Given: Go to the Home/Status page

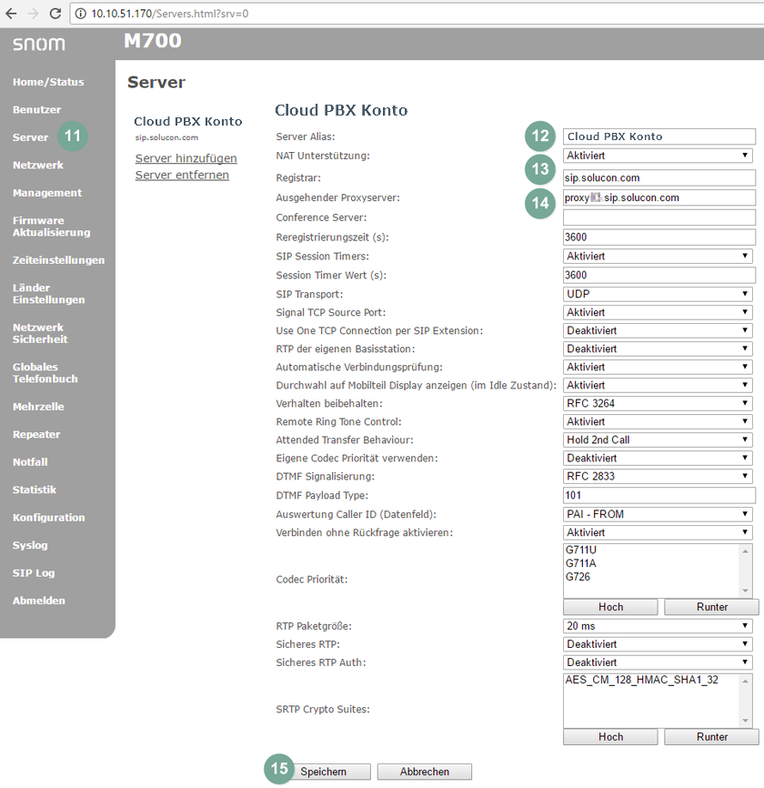Looking at the screenshot, I should pyautogui.click(x=48, y=82).
